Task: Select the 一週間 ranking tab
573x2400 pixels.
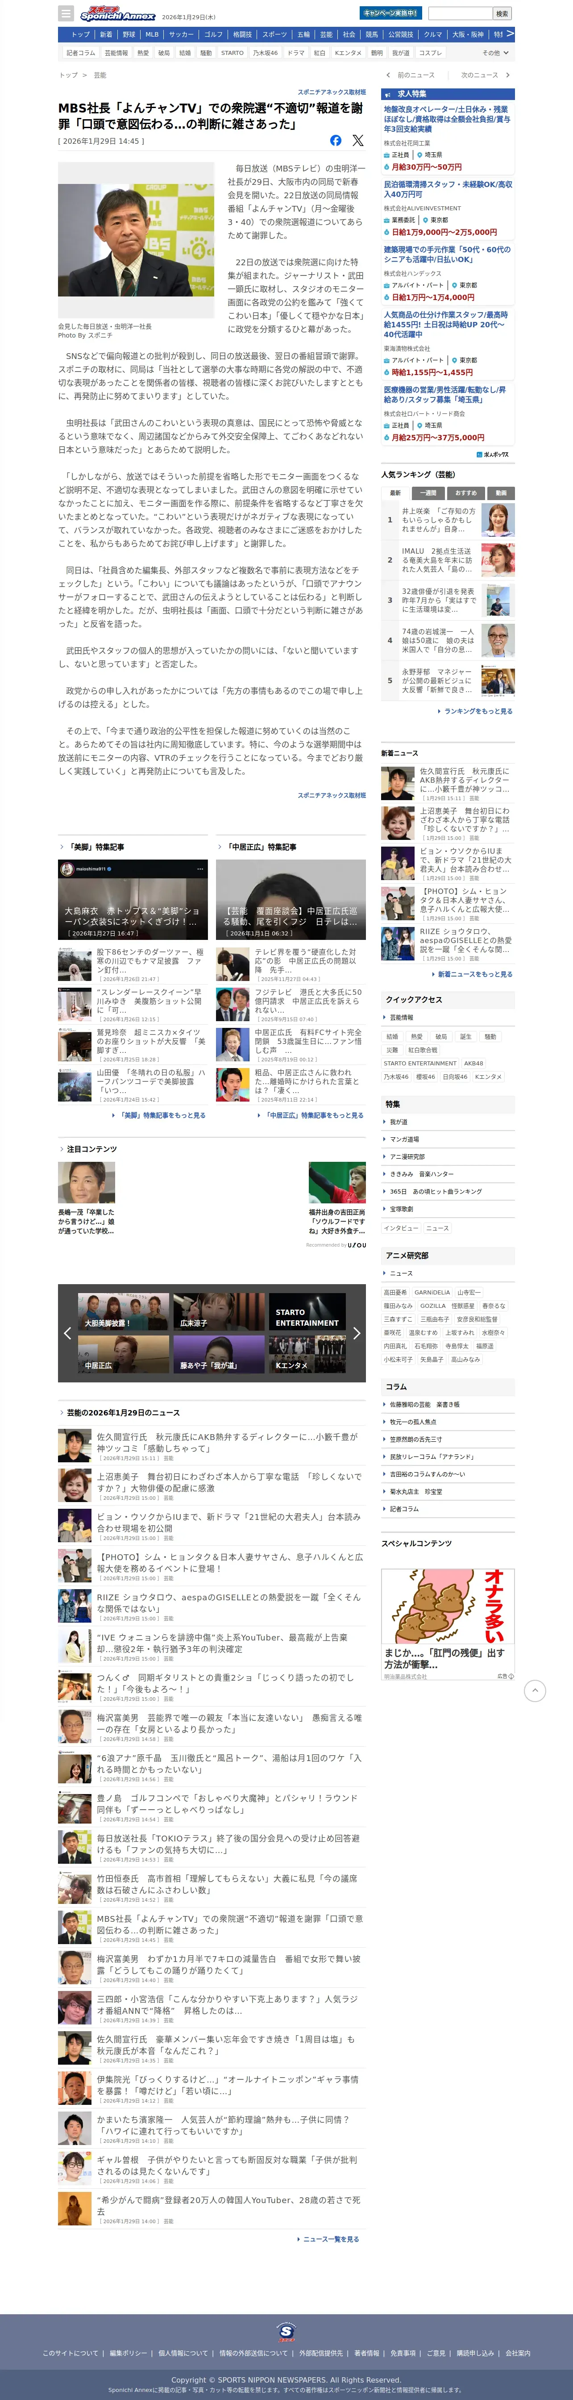Action: [x=428, y=493]
